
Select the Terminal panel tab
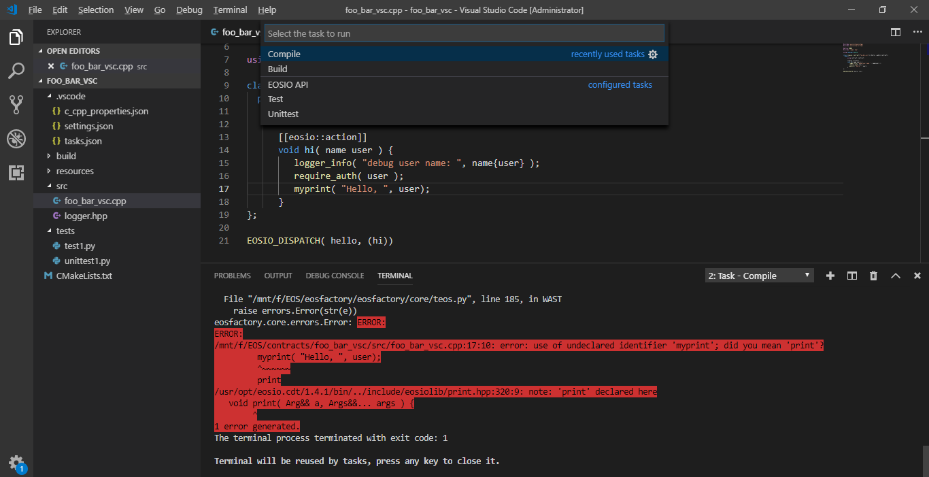(x=395, y=276)
